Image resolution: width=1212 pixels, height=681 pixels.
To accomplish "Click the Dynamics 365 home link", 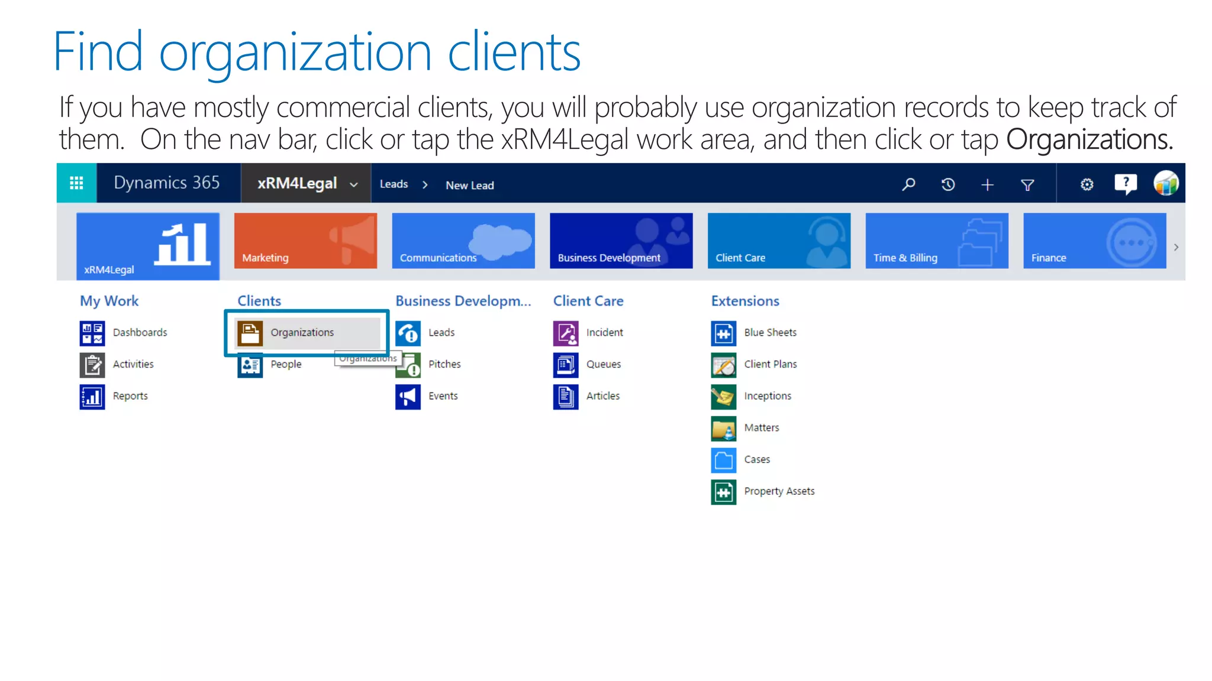I will click(x=167, y=183).
